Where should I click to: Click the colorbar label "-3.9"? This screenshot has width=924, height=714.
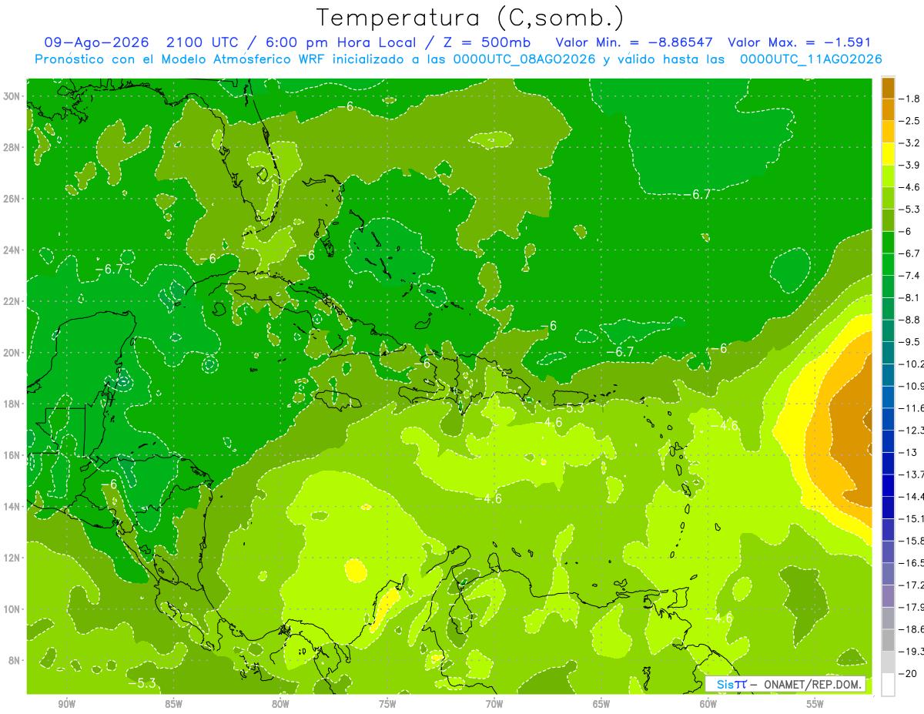point(911,165)
